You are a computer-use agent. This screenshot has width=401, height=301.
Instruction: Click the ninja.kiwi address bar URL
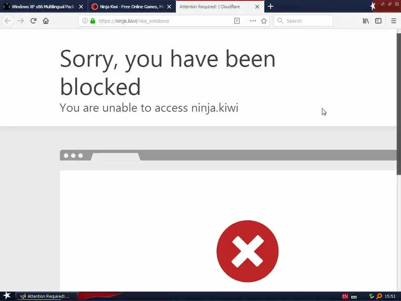point(134,21)
